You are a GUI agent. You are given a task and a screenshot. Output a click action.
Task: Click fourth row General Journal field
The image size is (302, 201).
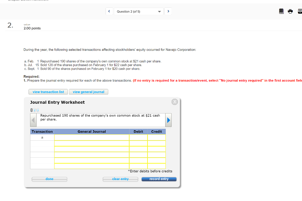click(92, 155)
